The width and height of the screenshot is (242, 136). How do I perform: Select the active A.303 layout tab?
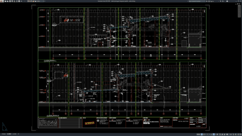pos(9,134)
